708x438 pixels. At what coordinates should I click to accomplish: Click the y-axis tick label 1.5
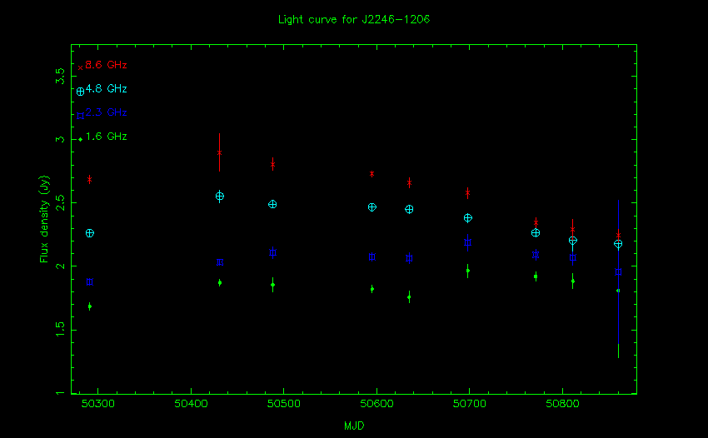point(60,330)
